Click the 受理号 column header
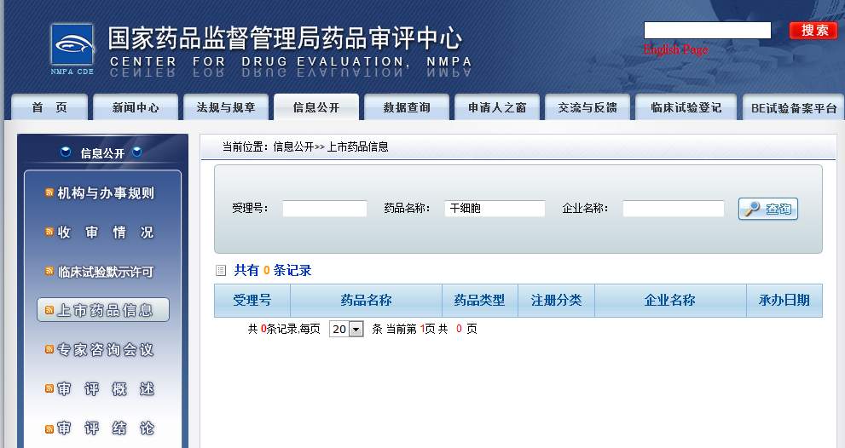Screen dimensions: 845x448 click(x=252, y=301)
